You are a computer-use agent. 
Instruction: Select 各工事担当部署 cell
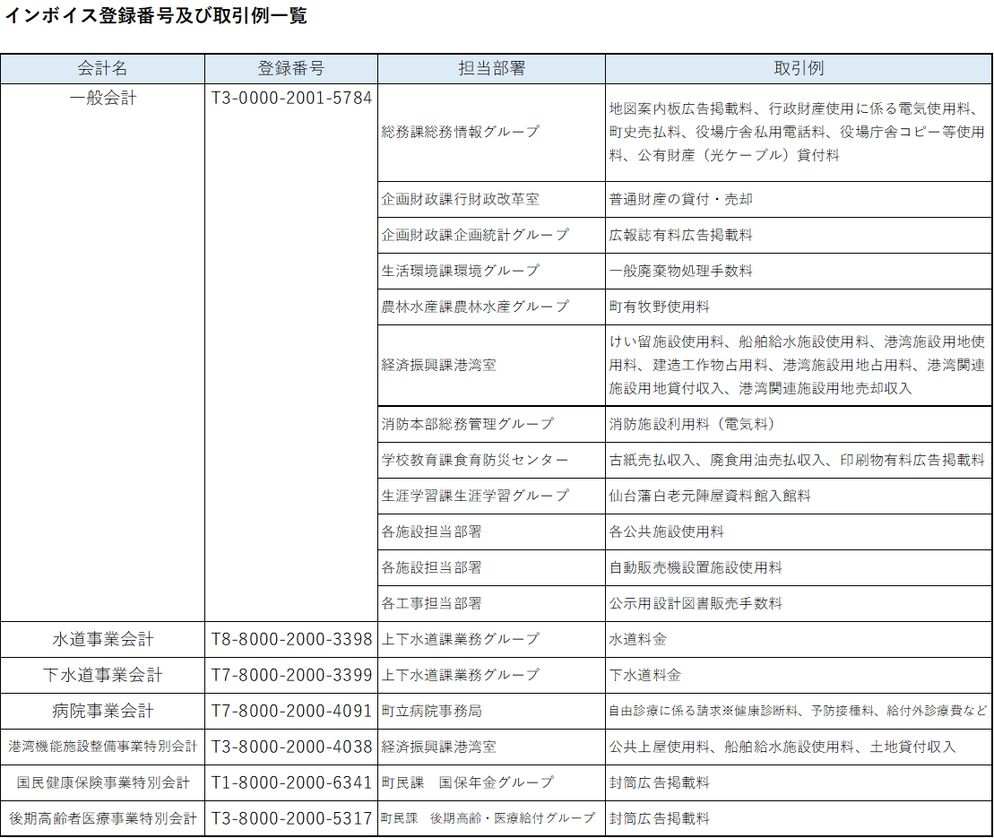[x=491, y=603]
